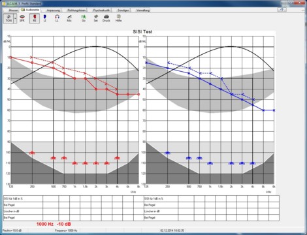Click the red '1000 Hz -10 dB' readout
Screen dimensions: 307x235
pyautogui.click(x=54, y=224)
